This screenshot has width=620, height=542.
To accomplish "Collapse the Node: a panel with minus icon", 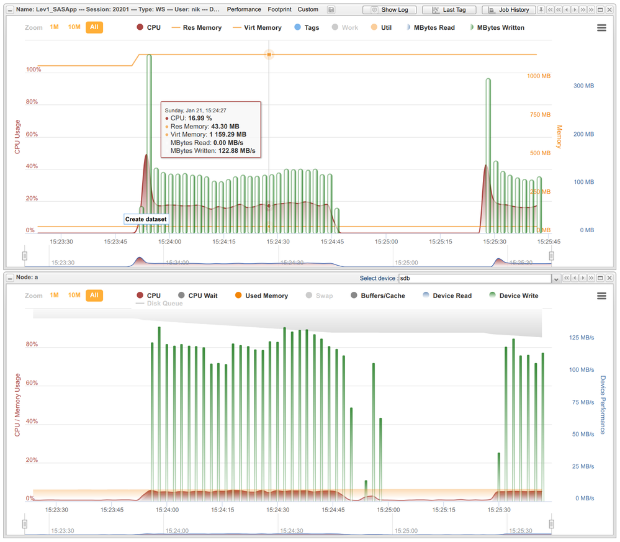I will 11,278.
